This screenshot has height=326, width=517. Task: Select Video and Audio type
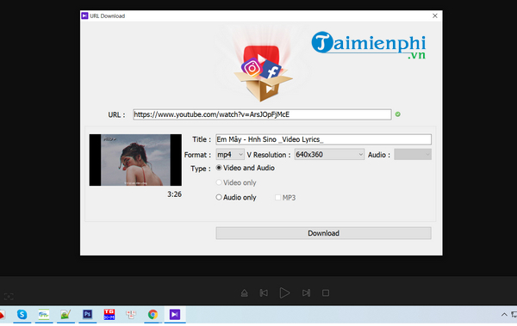[x=246, y=168]
